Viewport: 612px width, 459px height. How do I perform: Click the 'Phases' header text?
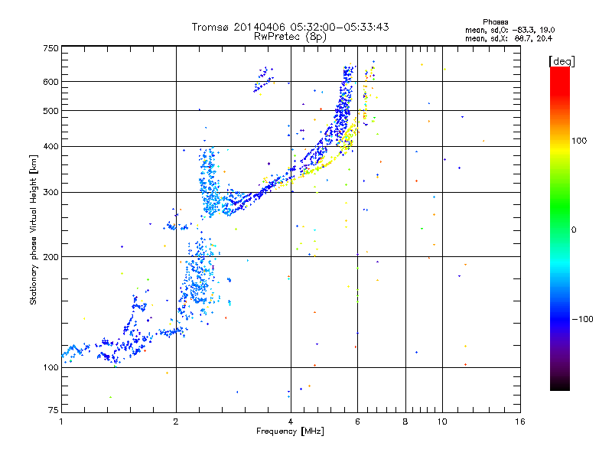coord(495,22)
